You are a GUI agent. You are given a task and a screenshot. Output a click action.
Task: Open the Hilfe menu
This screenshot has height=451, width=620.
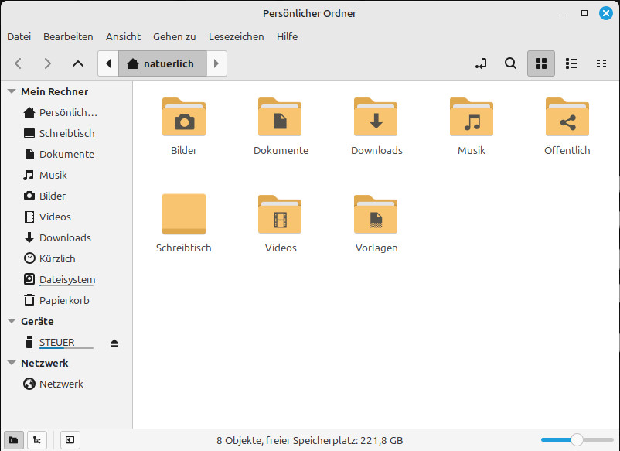click(x=287, y=37)
